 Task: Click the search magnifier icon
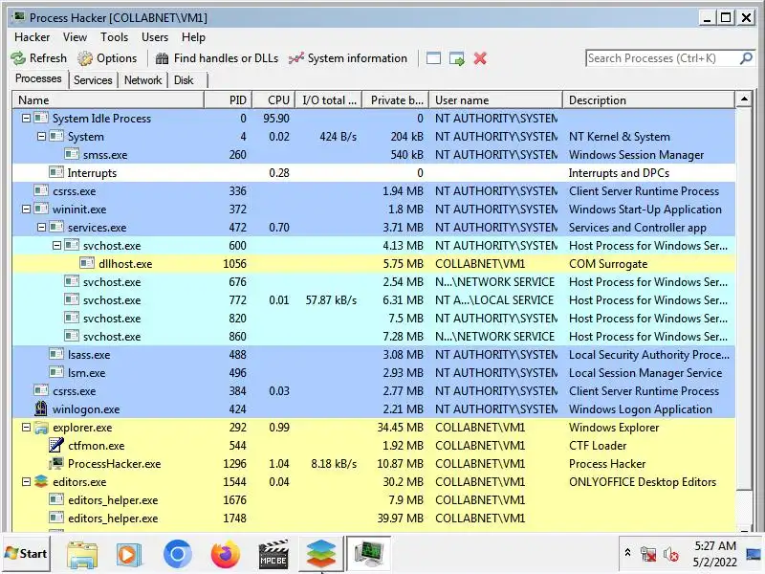click(746, 58)
